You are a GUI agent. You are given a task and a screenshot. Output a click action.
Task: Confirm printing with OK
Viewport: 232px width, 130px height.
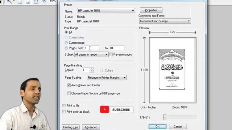click(157, 127)
